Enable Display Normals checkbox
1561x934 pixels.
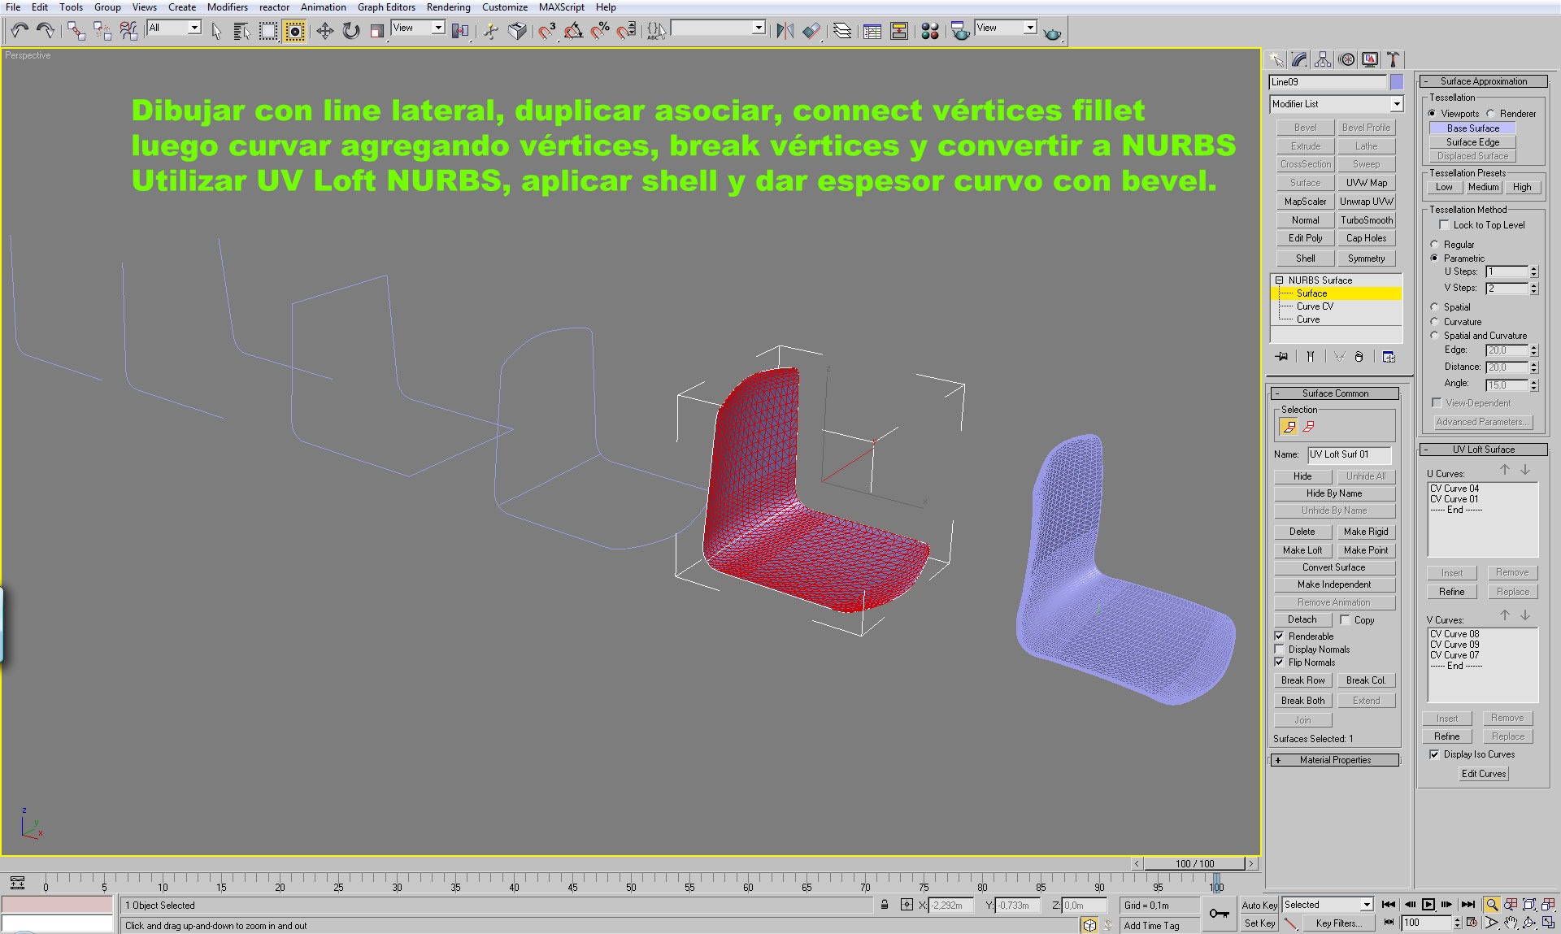pos(1280,649)
